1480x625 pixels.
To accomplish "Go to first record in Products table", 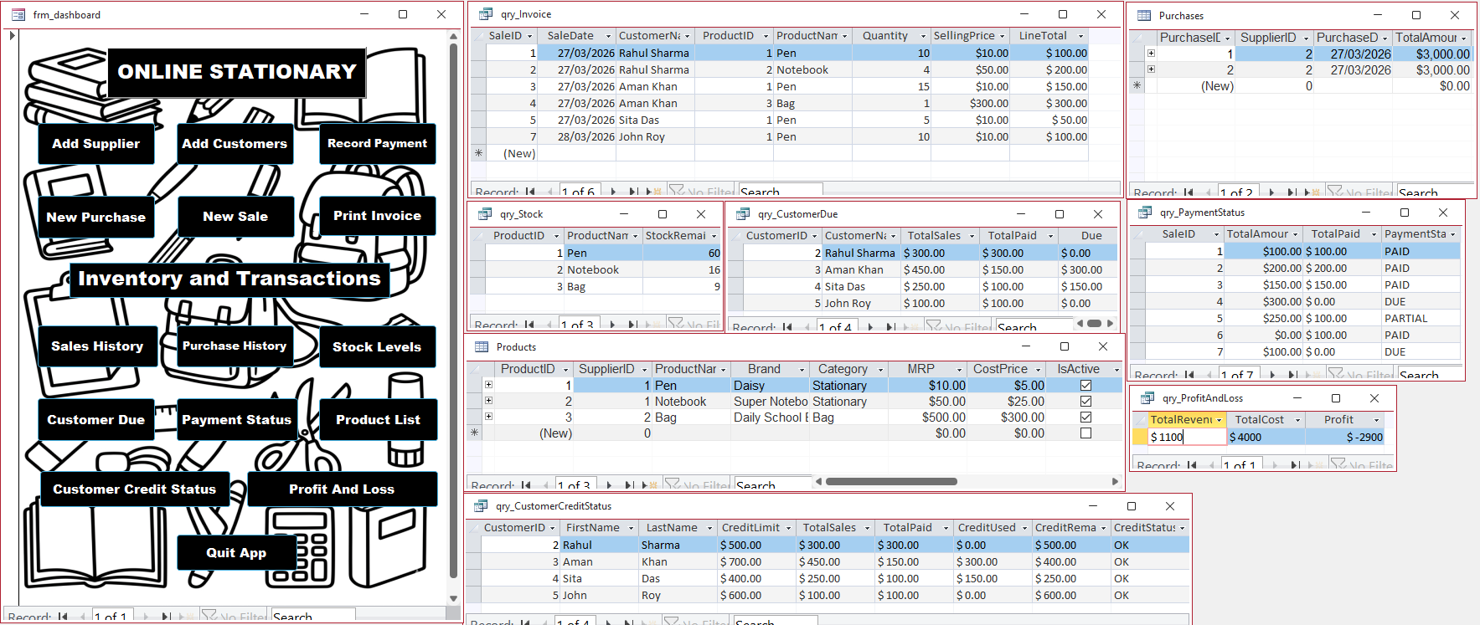I will 526,485.
